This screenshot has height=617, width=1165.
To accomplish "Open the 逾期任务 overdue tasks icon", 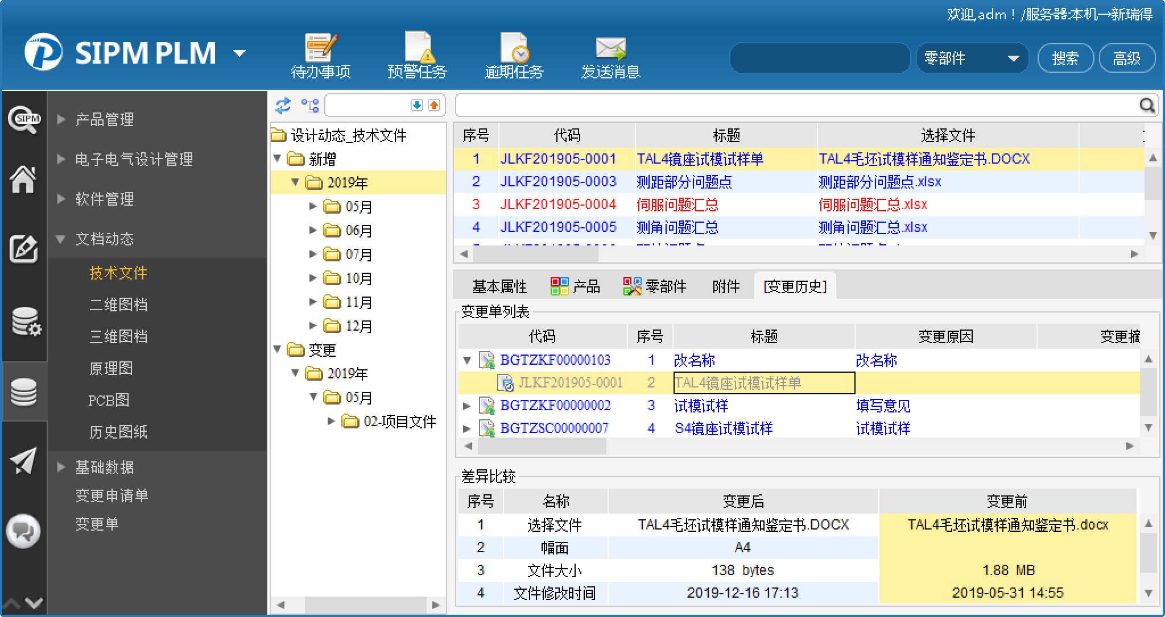I will click(x=514, y=49).
